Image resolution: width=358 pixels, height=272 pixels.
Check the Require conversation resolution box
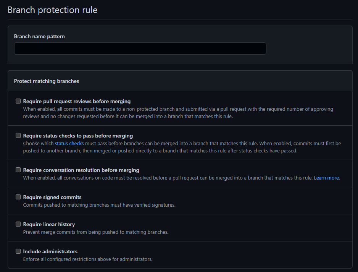coord(18,170)
